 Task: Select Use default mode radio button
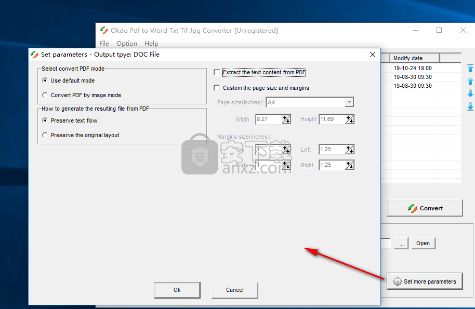coord(45,80)
